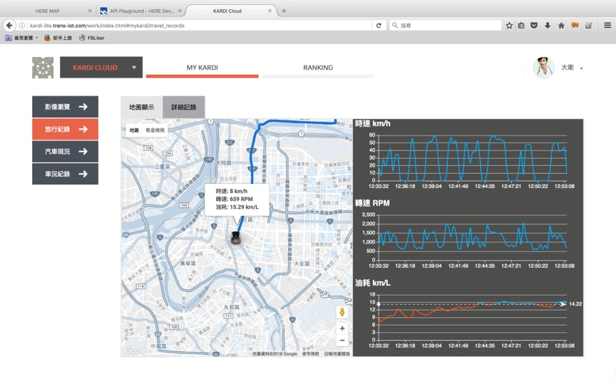Open a new browser tab with plus
616x384 pixels.
(284, 11)
